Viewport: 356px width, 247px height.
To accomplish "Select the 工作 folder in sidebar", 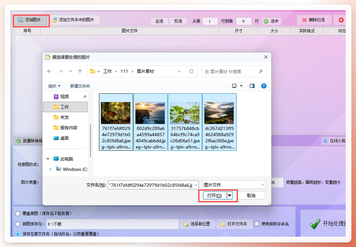I will coord(65,107).
